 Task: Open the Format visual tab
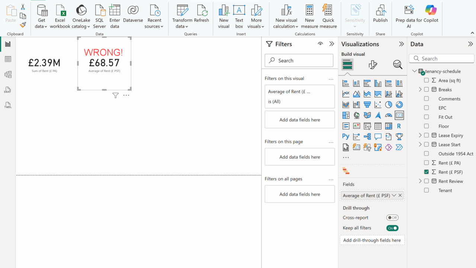(x=373, y=65)
